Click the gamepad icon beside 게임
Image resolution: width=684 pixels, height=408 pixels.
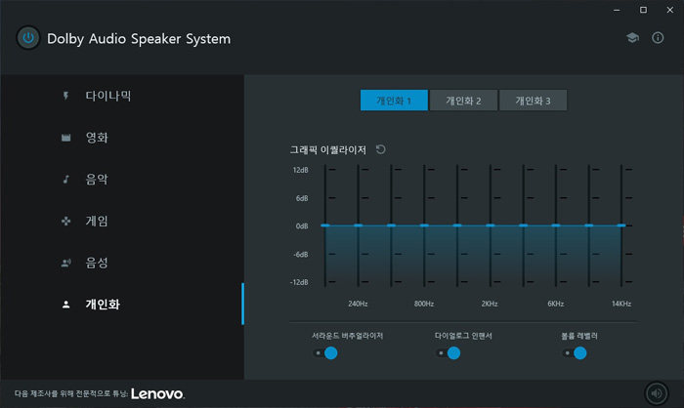[x=65, y=221]
